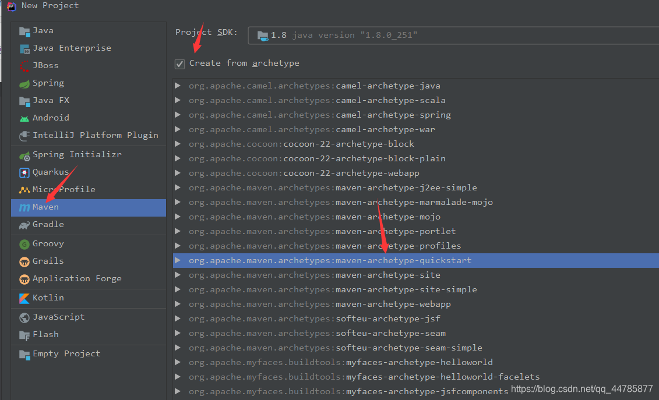Click the SDK folder icon in dropdown

pos(263,36)
